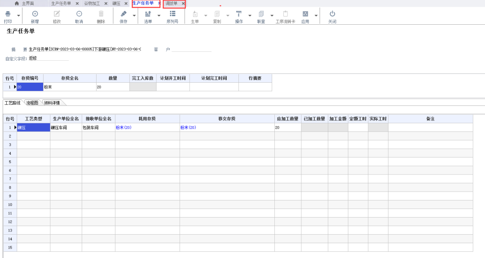This screenshot has width=485, height=258.
Task: Select the 应加工数量 cell showing 20
Action: [x=288, y=128]
